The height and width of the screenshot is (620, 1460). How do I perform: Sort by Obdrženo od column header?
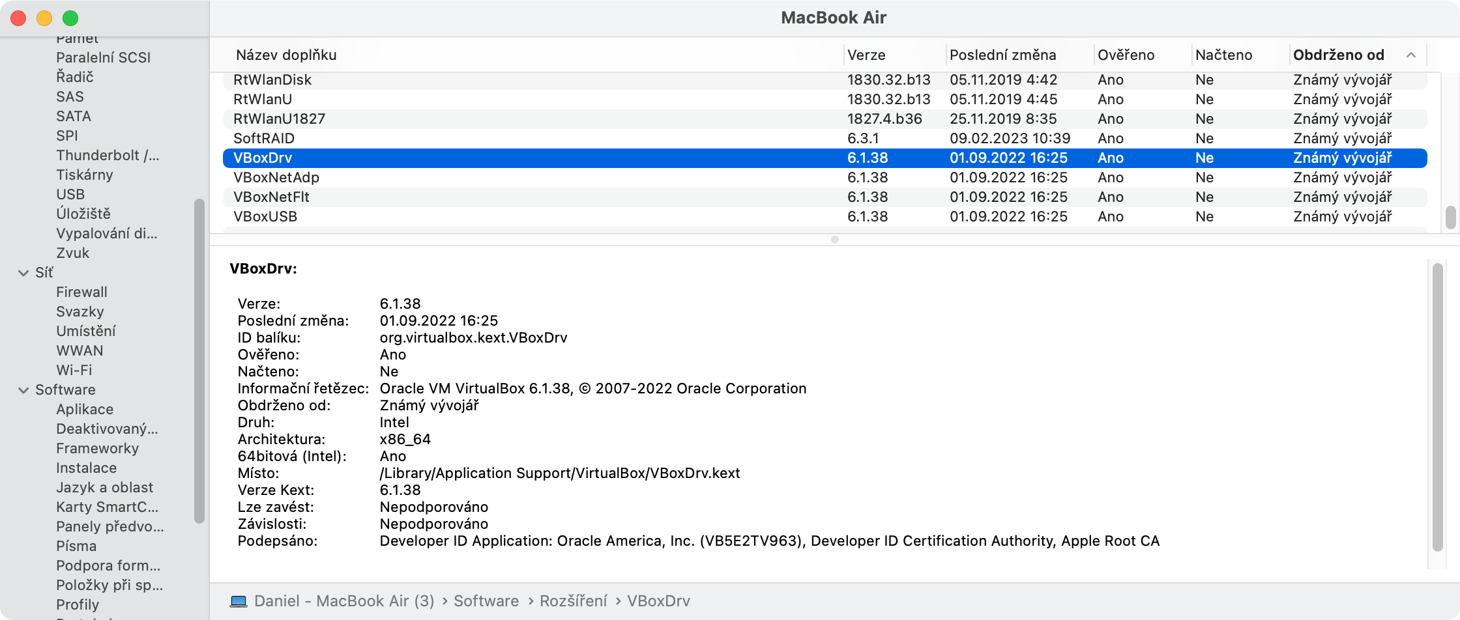pos(1338,55)
